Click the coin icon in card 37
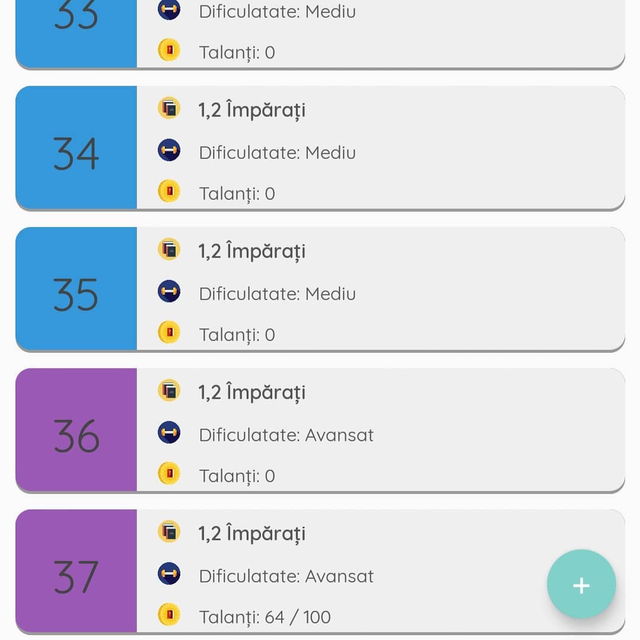This screenshot has height=640, width=640. 169,614
